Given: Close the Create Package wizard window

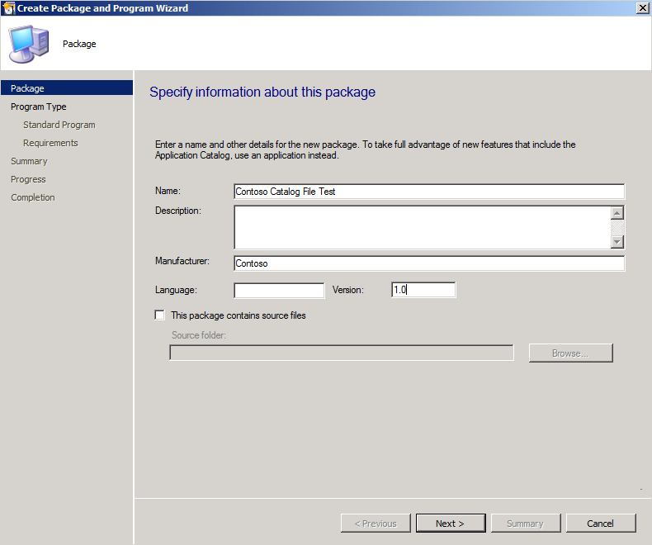Looking at the screenshot, I should 642,7.
